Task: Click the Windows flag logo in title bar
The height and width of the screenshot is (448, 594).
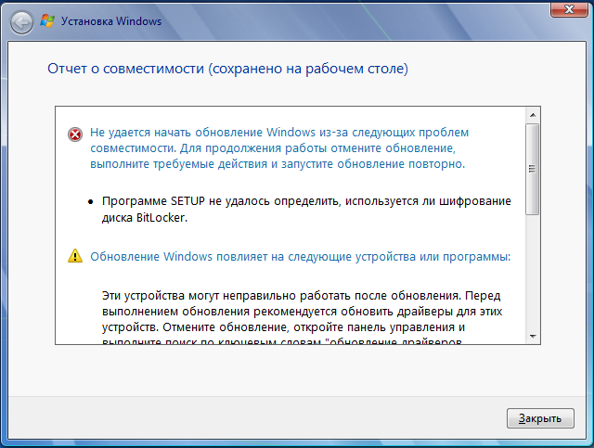Action: pyautogui.click(x=47, y=20)
